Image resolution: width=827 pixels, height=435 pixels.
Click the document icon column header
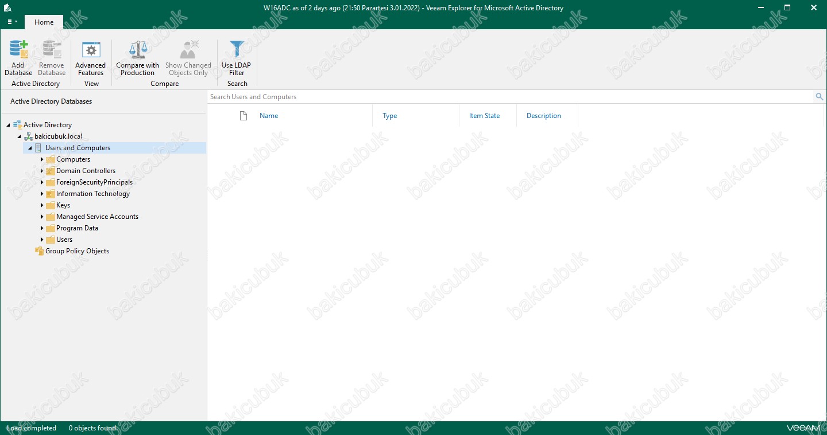[244, 116]
